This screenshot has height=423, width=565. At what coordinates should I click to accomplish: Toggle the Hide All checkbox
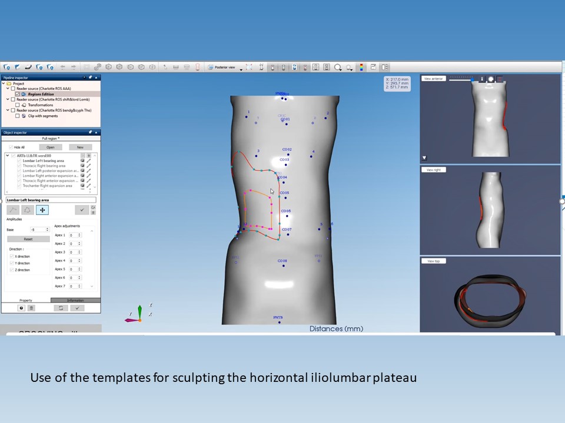(11, 147)
